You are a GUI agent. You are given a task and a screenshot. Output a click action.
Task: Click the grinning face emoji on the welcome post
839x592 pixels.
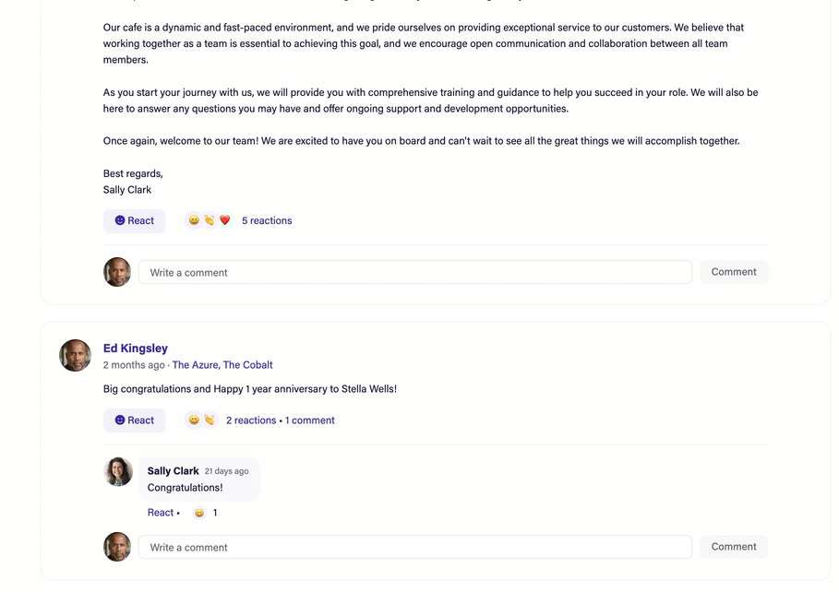pyautogui.click(x=194, y=220)
